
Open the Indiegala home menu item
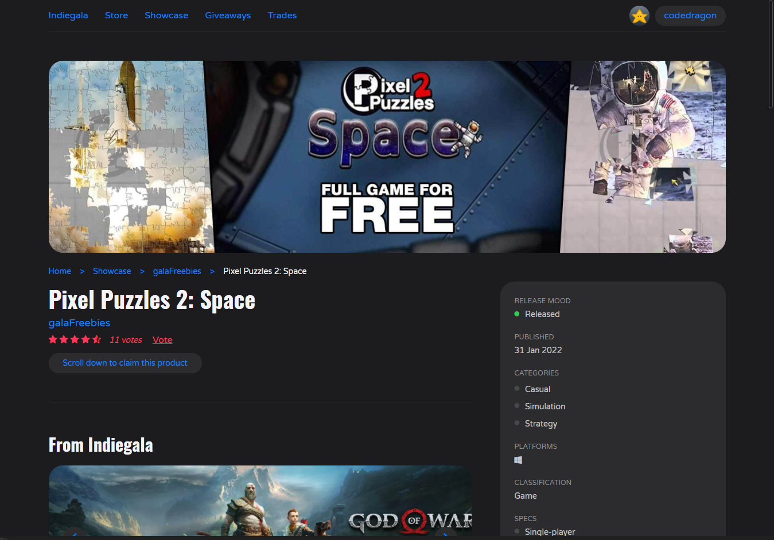[x=68, y=15]
